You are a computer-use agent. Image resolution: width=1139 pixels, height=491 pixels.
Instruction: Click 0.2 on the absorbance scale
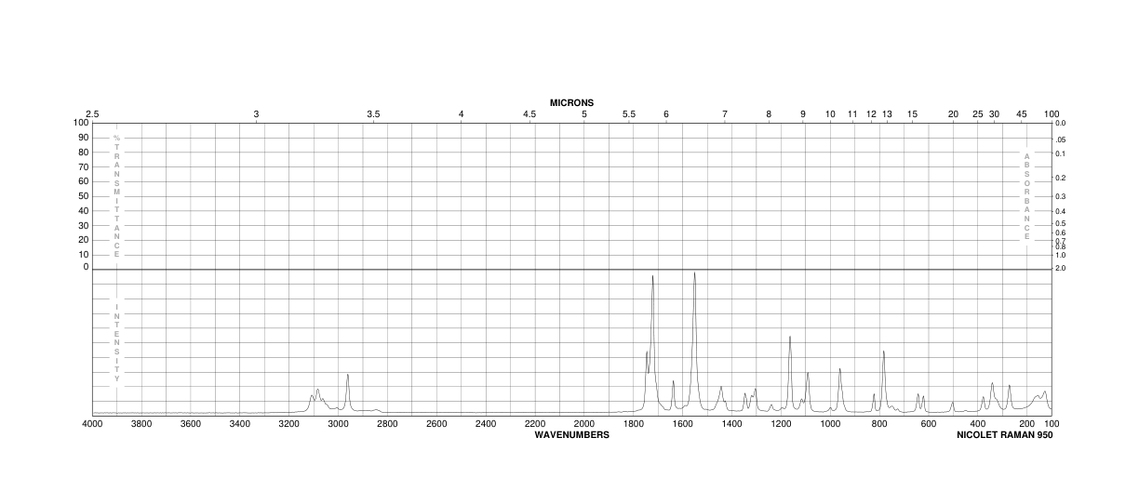[1062, 178]
